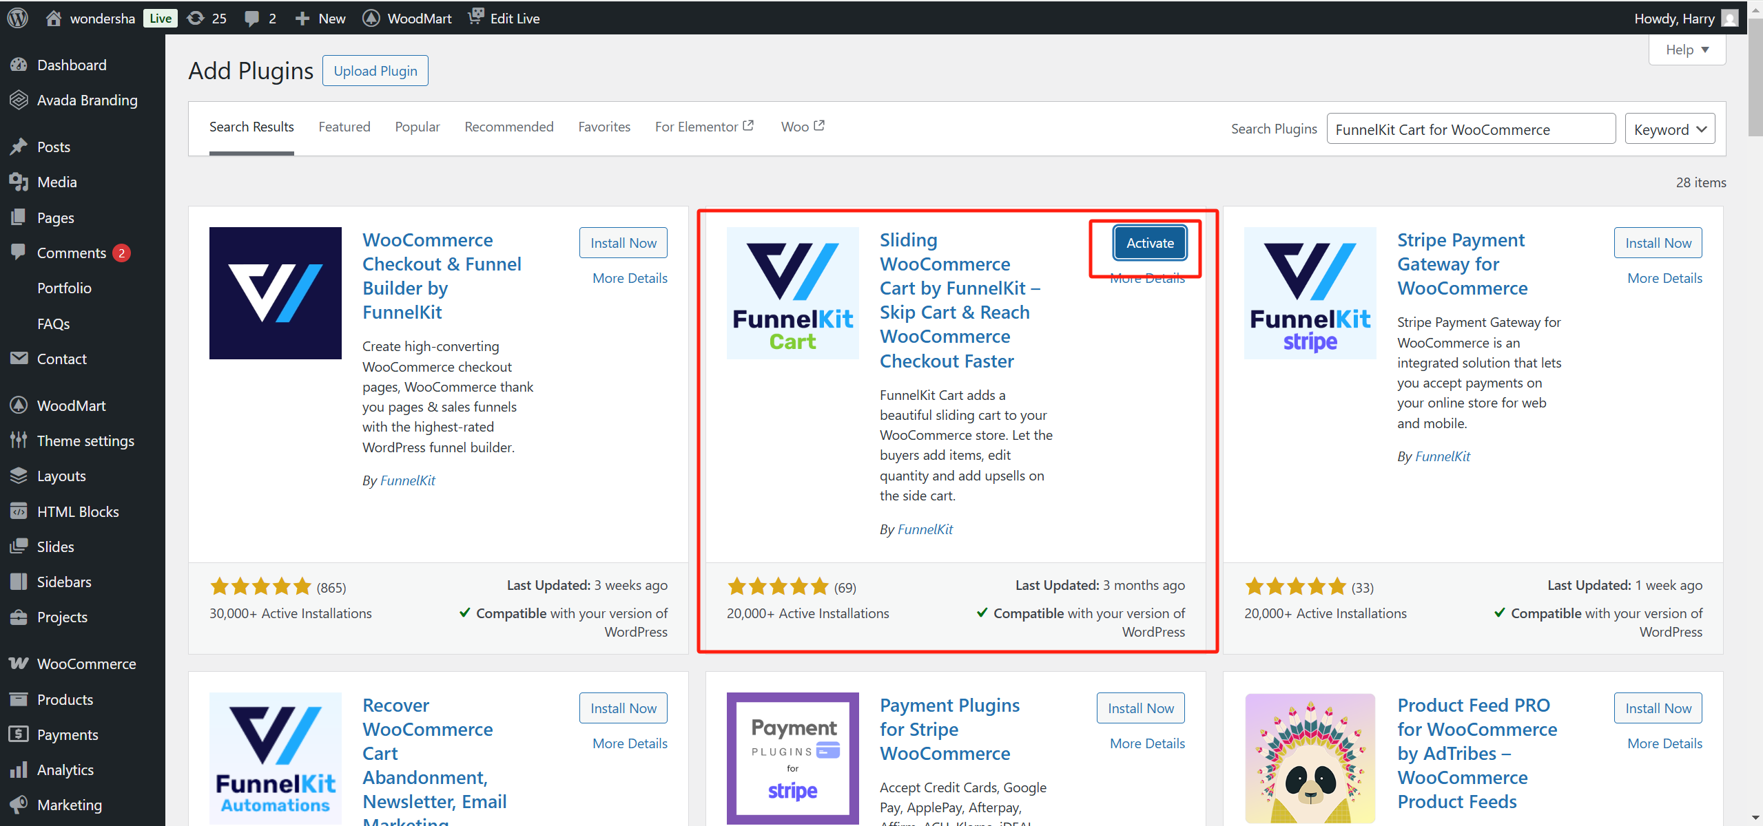Open WooCommerce sidebar icon
Screen dimensions: 1763x826
[x=19, y=664]
